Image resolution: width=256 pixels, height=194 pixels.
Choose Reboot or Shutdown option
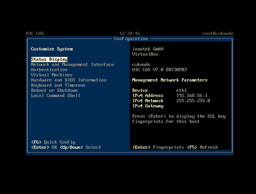pos(55,90)
